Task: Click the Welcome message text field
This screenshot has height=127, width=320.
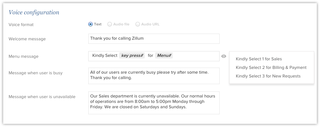Action: coord(154,39)
